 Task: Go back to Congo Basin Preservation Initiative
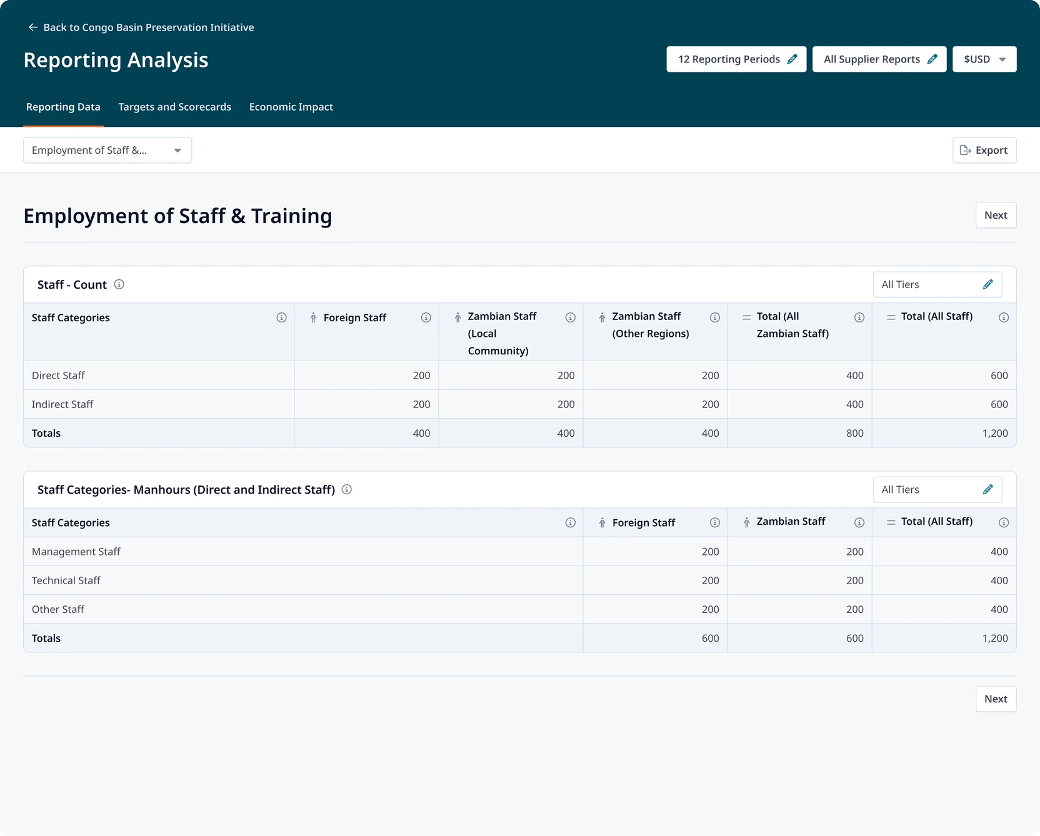[x=141, y=27]
